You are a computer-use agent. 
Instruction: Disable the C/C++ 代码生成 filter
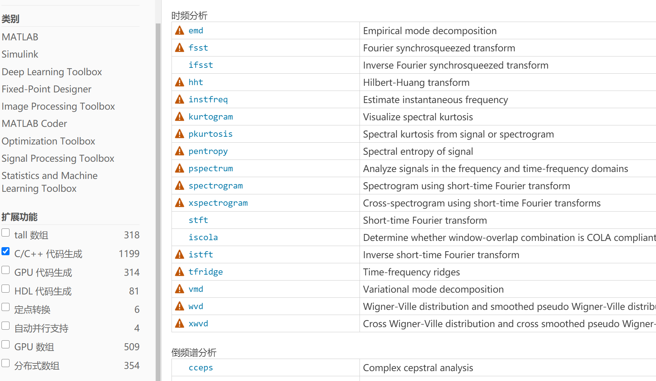tap(5, 251)
